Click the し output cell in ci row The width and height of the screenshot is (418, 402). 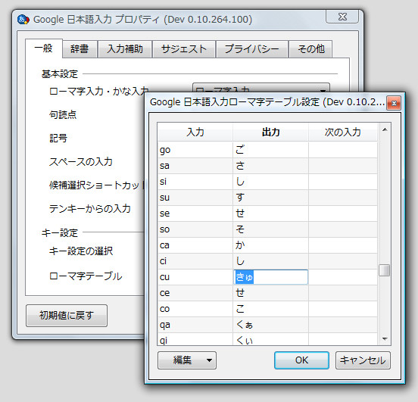coord(270,261)
